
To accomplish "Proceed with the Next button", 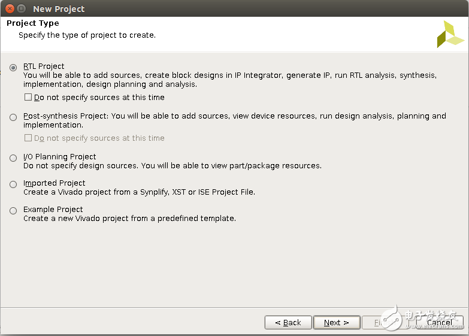I will (x=337, y=322).
